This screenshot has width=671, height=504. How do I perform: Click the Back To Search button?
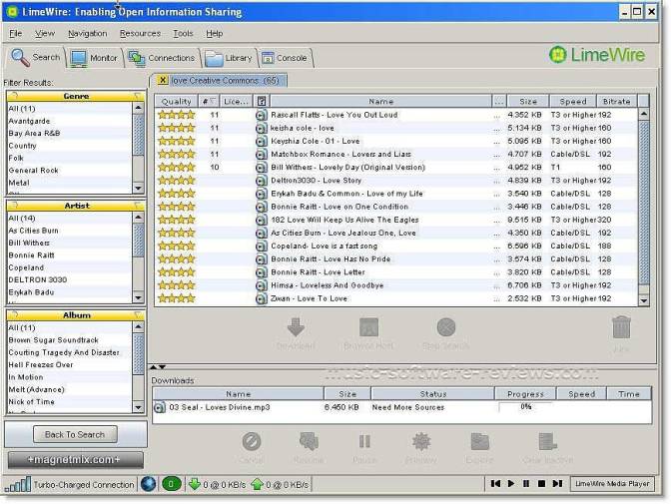75,434
